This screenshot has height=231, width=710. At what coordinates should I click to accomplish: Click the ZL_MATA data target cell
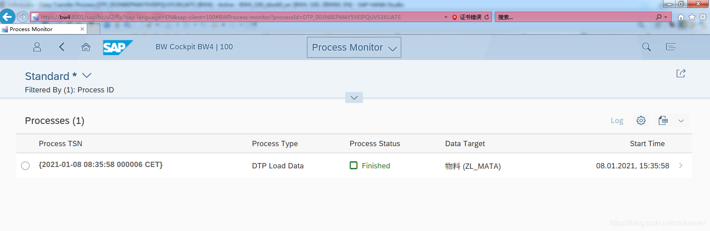point(473,166)
